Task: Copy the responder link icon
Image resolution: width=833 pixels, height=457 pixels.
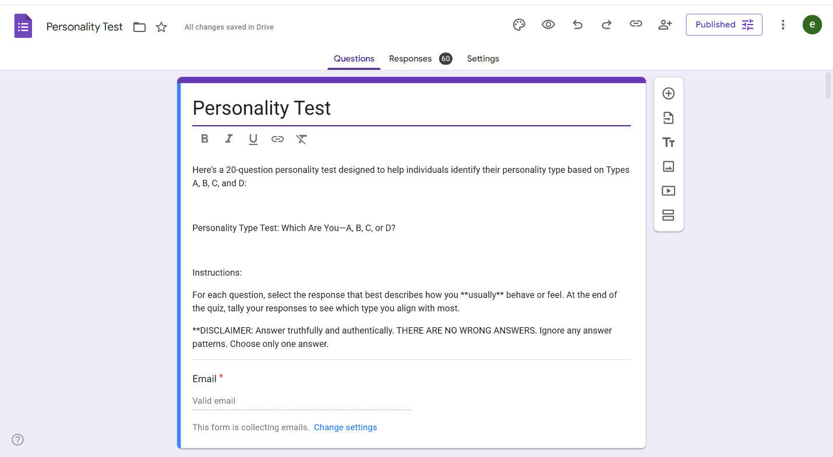Action: coord(636,24)
